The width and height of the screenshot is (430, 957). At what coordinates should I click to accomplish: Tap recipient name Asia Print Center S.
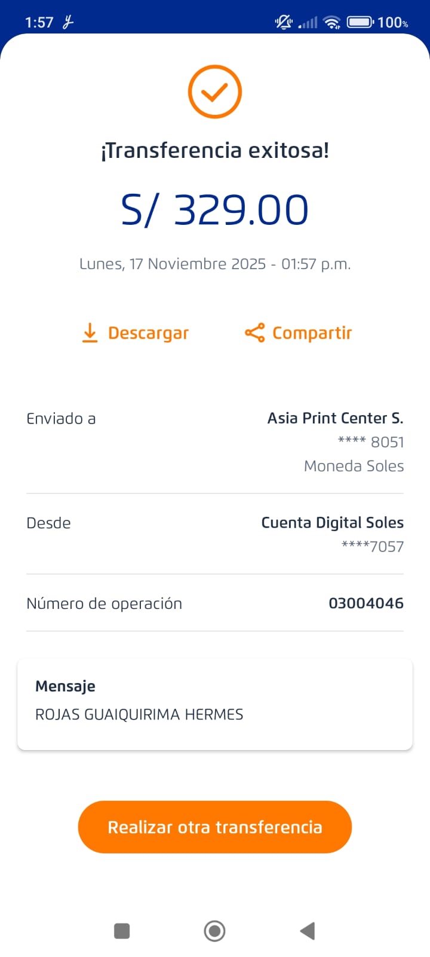tap(335, 418)
